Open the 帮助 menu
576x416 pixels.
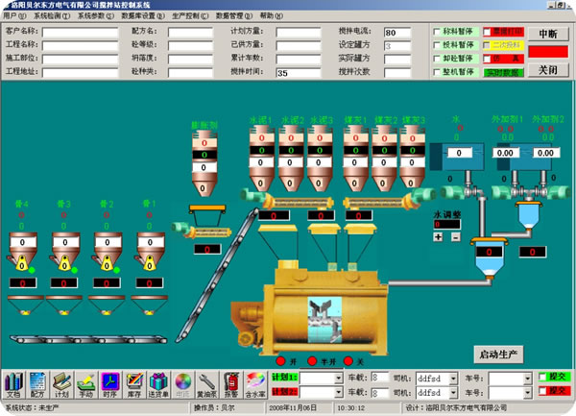pyautogui.click(x=271, y=15)
